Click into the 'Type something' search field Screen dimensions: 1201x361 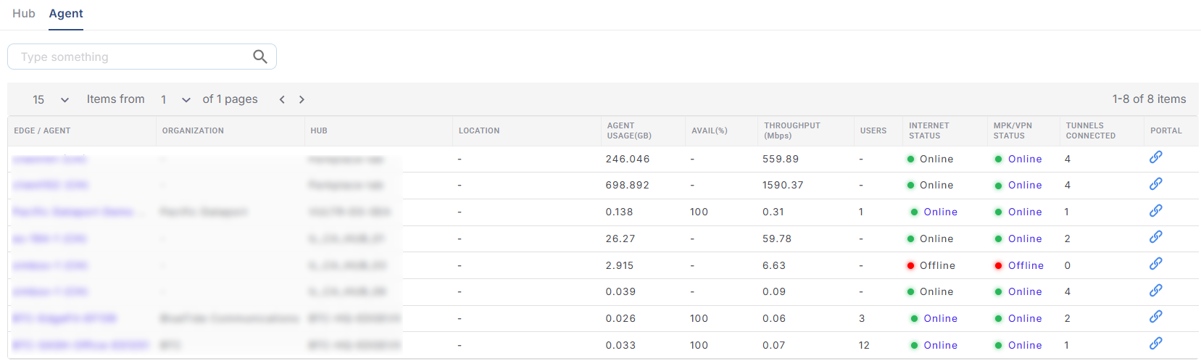(130, 57)
